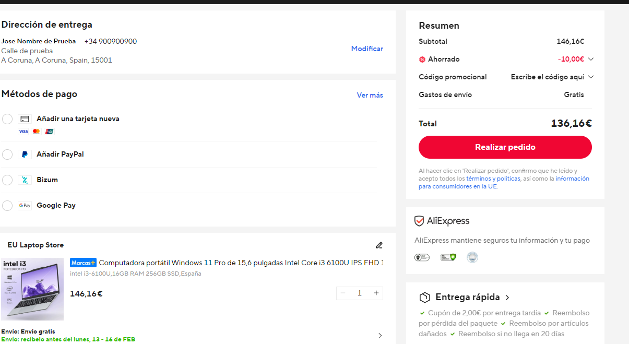This screenshot has width=629, height=344.
Task: Click the round blue certification badge
Action: 472,257
